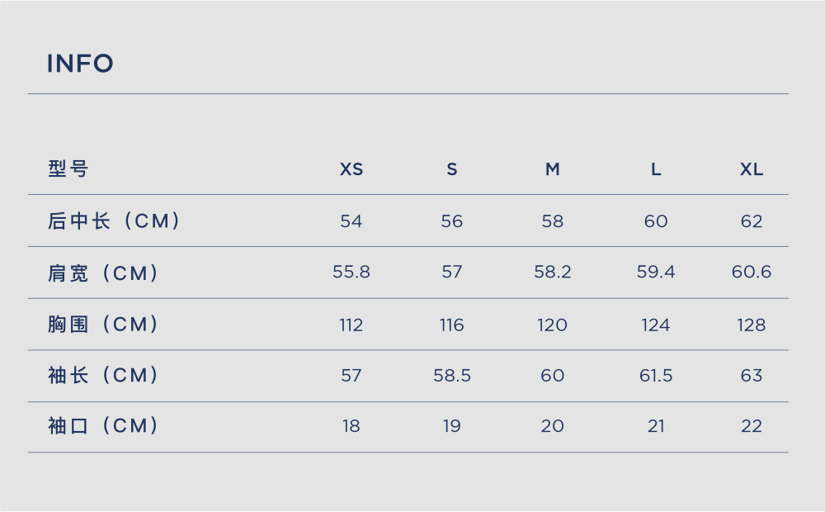This screenshot has height=512, width=825.
Task: Click the INFO heading
Action: (80, 64)
